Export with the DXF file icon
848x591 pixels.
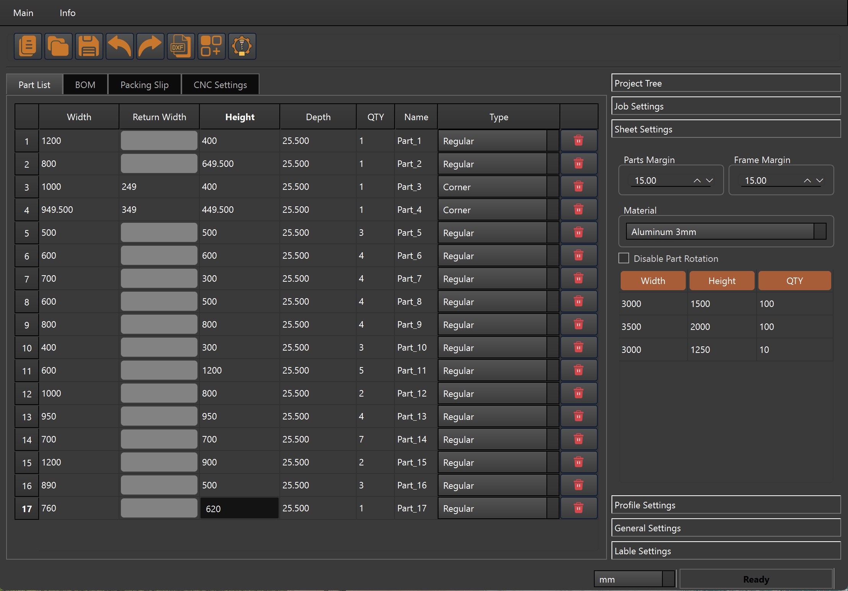tap(181, 46)
